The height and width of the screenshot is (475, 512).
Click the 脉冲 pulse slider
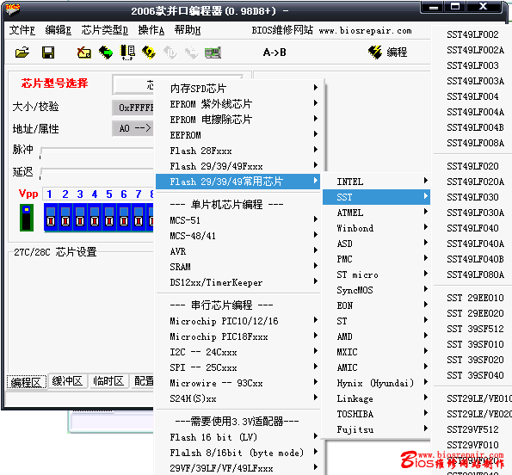(96, 151)
